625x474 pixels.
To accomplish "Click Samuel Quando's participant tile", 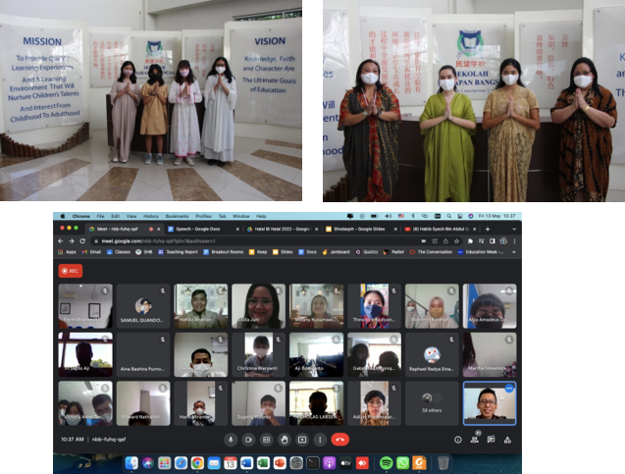I will (143, 306).
